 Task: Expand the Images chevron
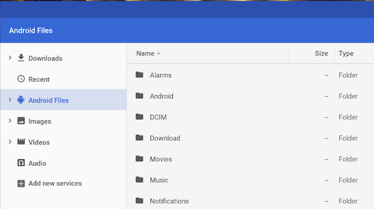[10, 121]
